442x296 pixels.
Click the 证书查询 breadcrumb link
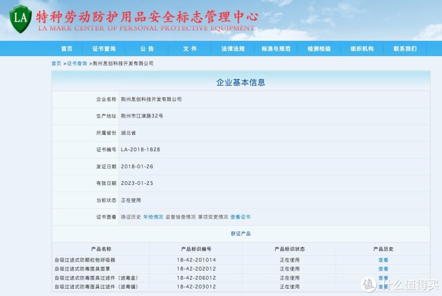77,64
